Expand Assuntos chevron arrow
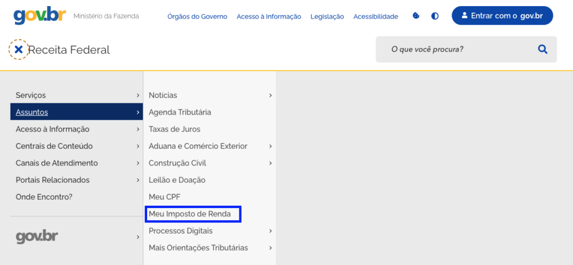 138,112
